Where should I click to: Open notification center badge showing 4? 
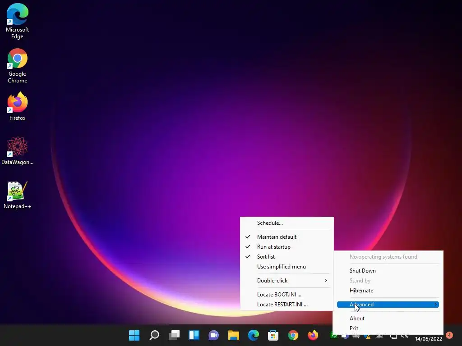(x=449, y=335)
